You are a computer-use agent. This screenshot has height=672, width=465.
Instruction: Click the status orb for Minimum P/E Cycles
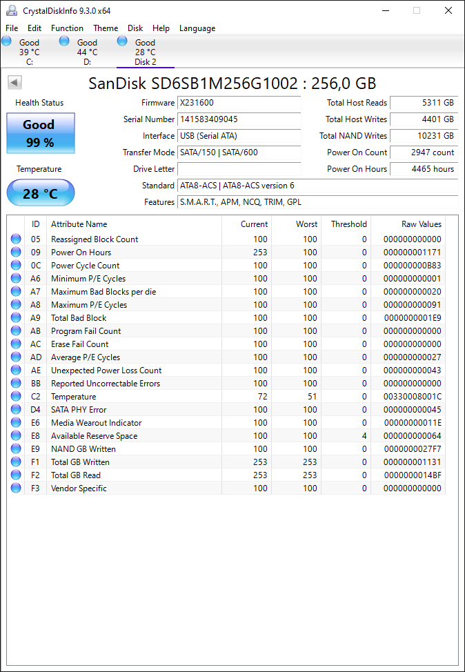pos(16,279)
